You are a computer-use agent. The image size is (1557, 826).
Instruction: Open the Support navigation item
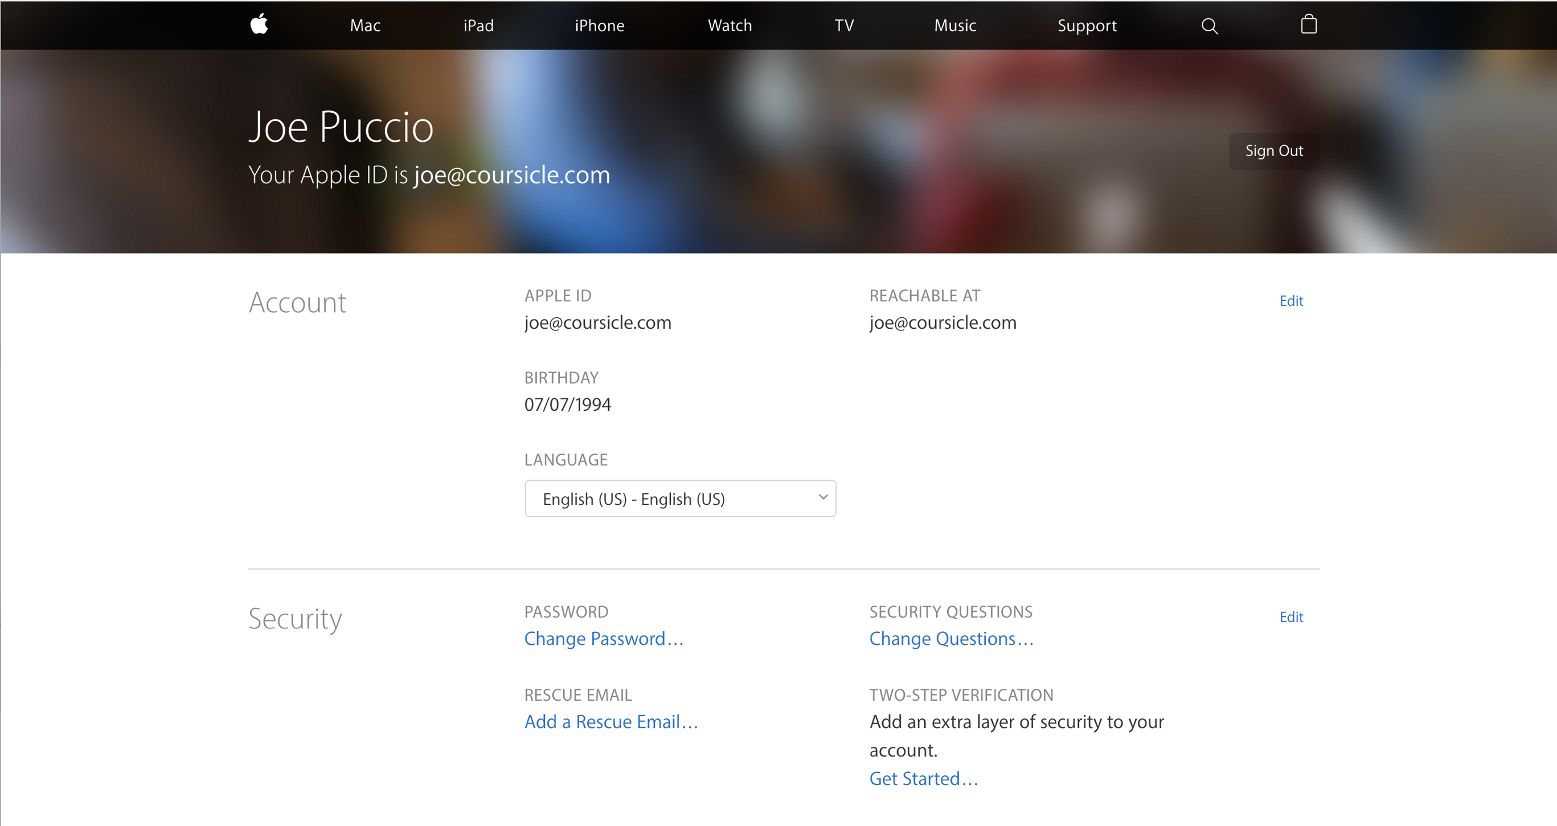pos(1087,26)
